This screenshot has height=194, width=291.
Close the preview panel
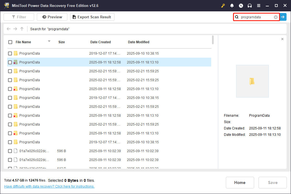click(x=282, y=39)
